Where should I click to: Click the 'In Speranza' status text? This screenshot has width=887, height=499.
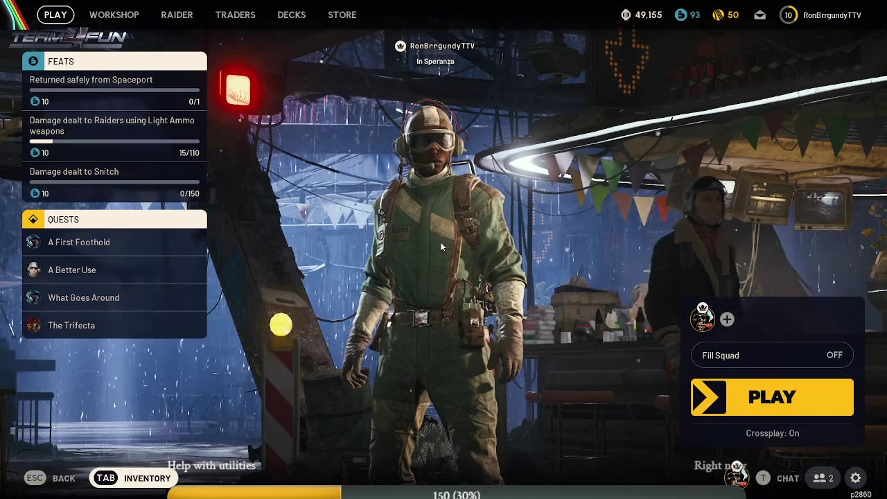coord(435,61)
